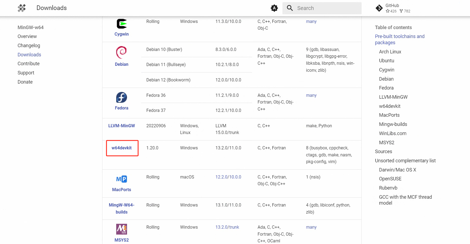Go to Contribute in left navigation
This screenshot has height=244, width=470.
pyautogui.click(x=28, y=64)
